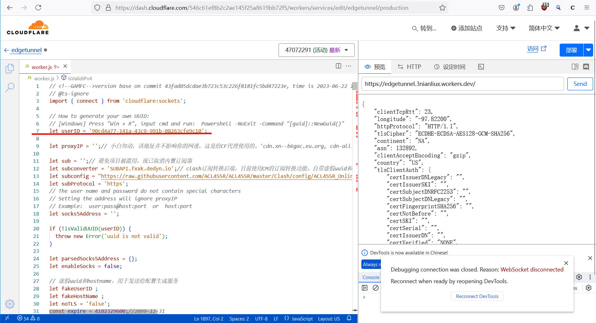Click the Cloudflare logo
Image resolution: width=596 pixels, height=323 pixels.
coord(28,28)
